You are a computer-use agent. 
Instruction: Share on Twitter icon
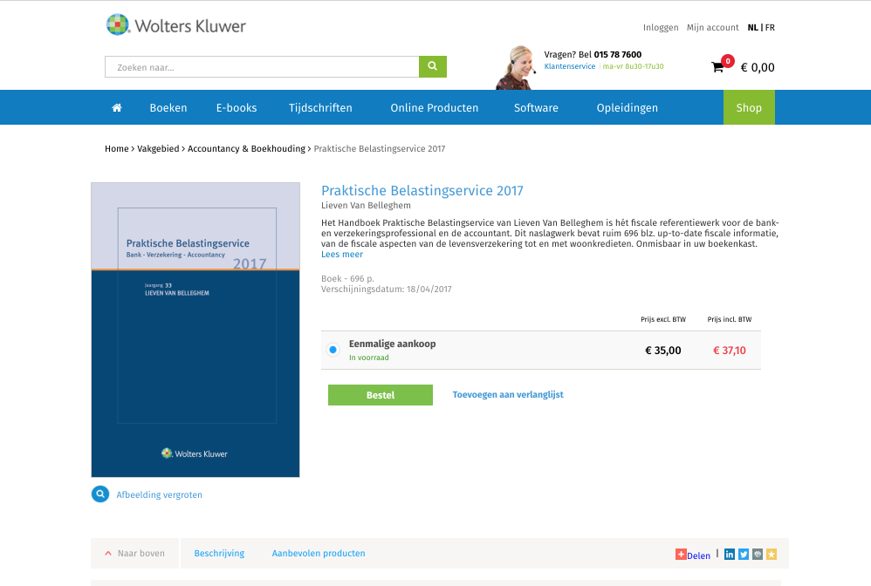[x=744, y=554]
